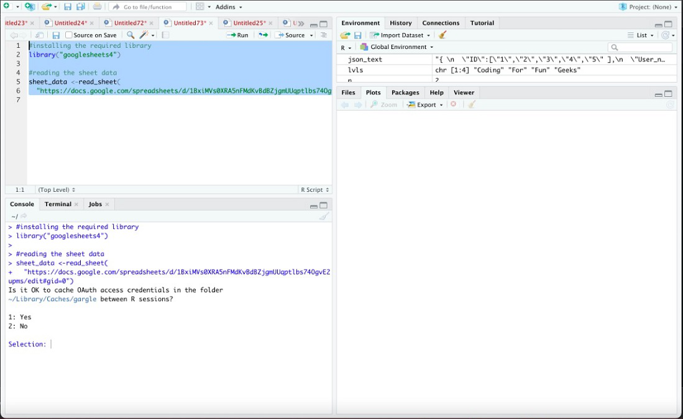
Task: Click the console working directory arrow icon
Action: pos(24,216)
